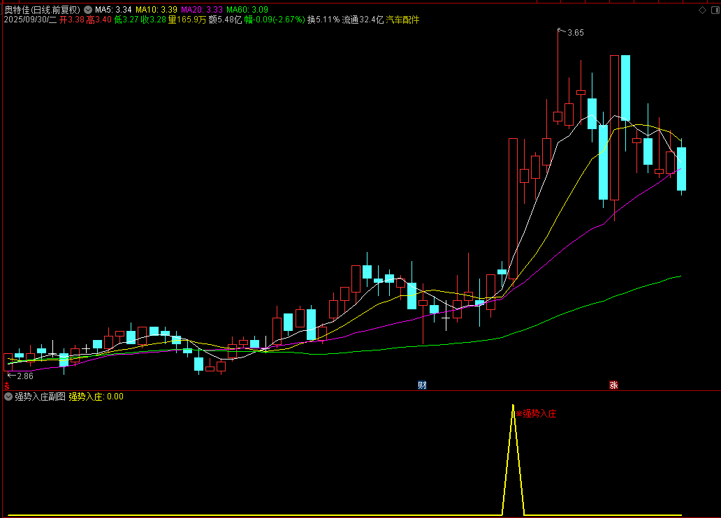This screenshot has width=721, height=518.
Task: Click the 3.65 highest price label
Action: tap(575, 33)
